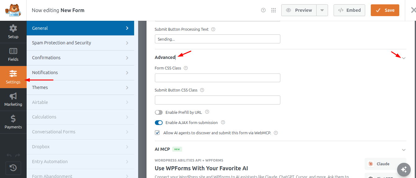416x178 pixels.
Task: Close the form builder
Action: (x=413, y=10)
